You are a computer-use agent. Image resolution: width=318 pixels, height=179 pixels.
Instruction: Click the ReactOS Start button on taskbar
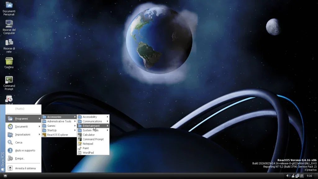(5, 176)
